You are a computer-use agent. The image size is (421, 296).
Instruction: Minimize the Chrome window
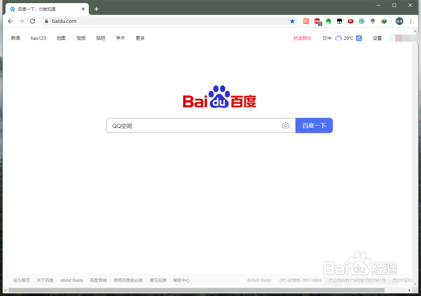(x=378, y=5)
